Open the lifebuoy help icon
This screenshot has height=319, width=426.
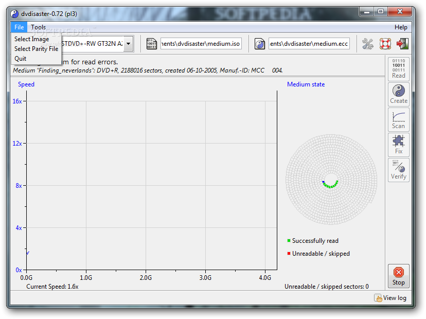[x=385, y=44]
